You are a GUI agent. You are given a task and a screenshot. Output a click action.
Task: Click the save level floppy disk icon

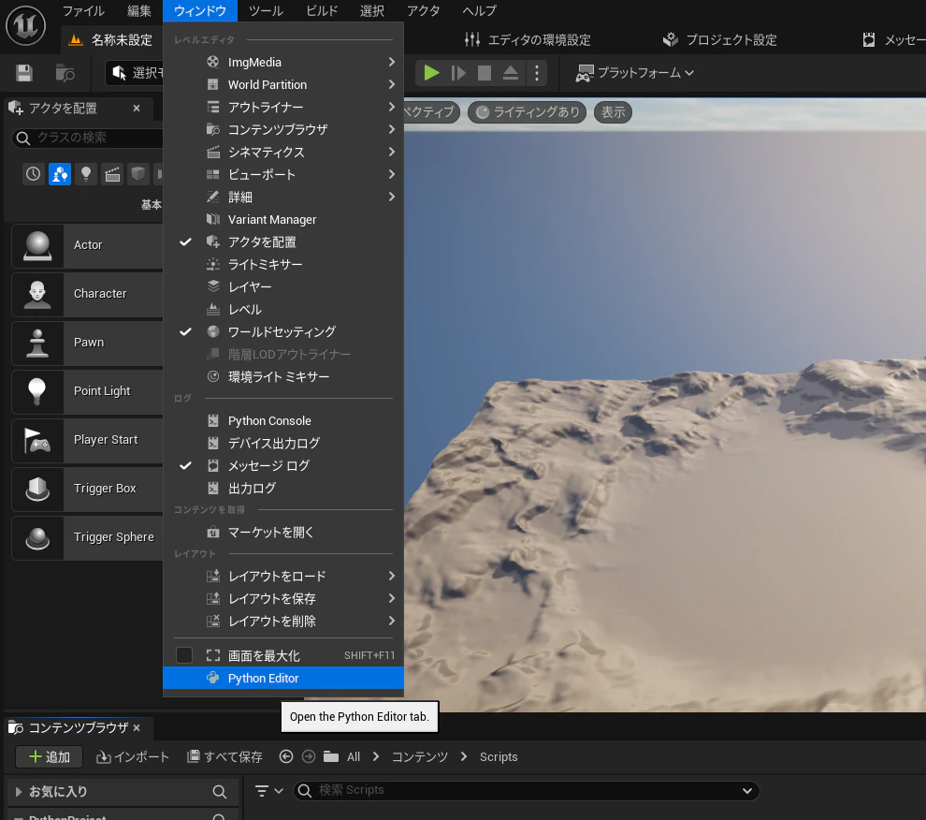pos(24,73)
